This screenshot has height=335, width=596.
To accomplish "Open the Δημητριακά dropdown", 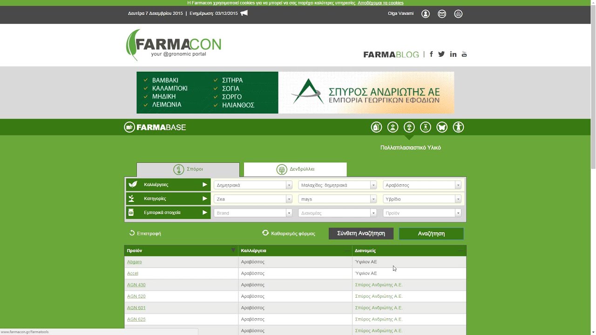I will (253, 185).
